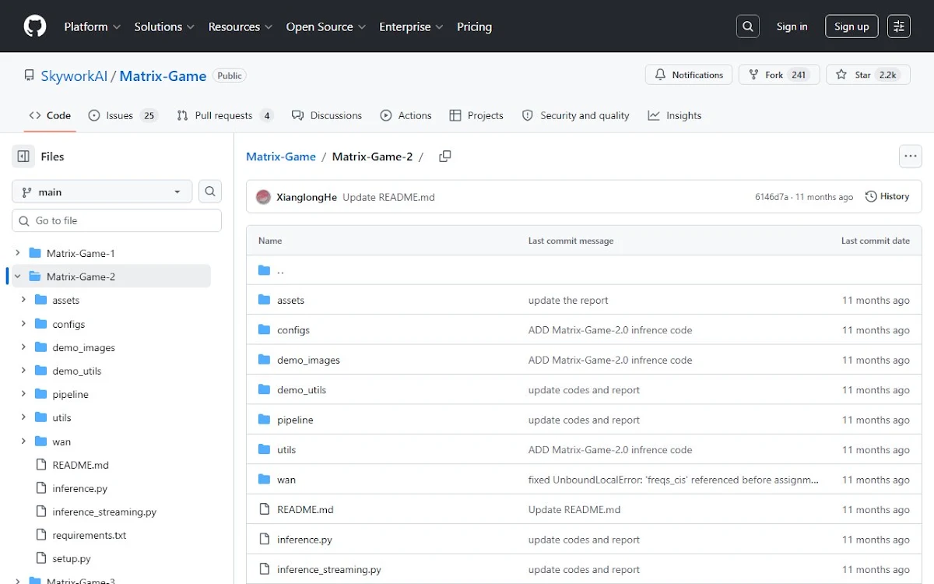This screenshot has height=584, width=934.
Task: Click the file search icon next to branch selector
Action: pyautogui.click(x=210, y=192)
